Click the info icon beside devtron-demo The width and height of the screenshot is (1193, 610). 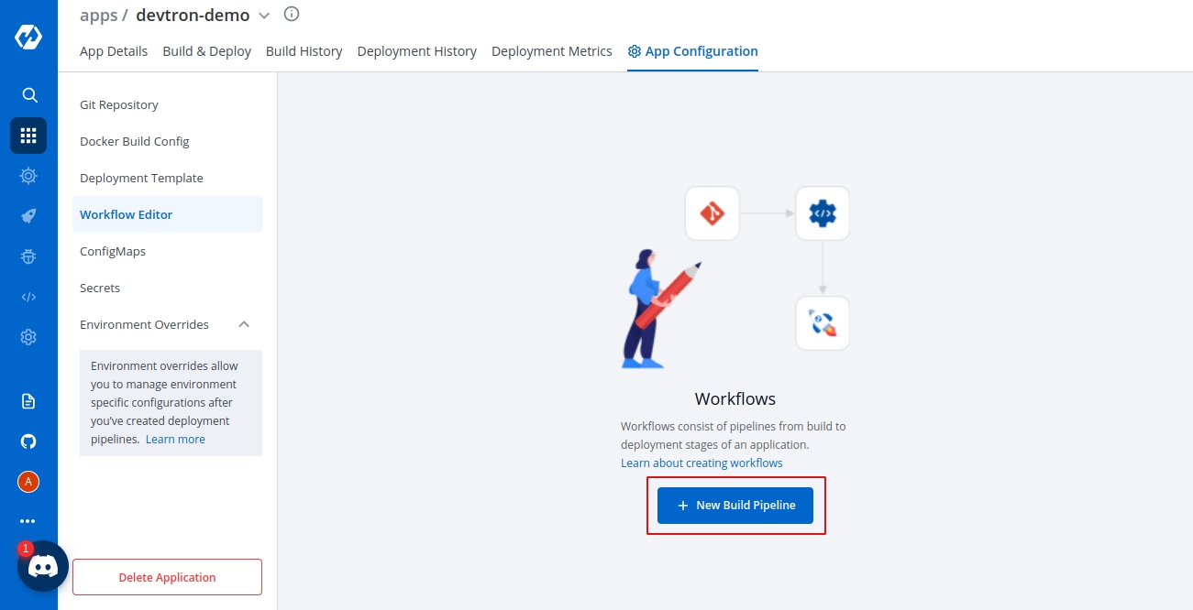pos(292,14)
